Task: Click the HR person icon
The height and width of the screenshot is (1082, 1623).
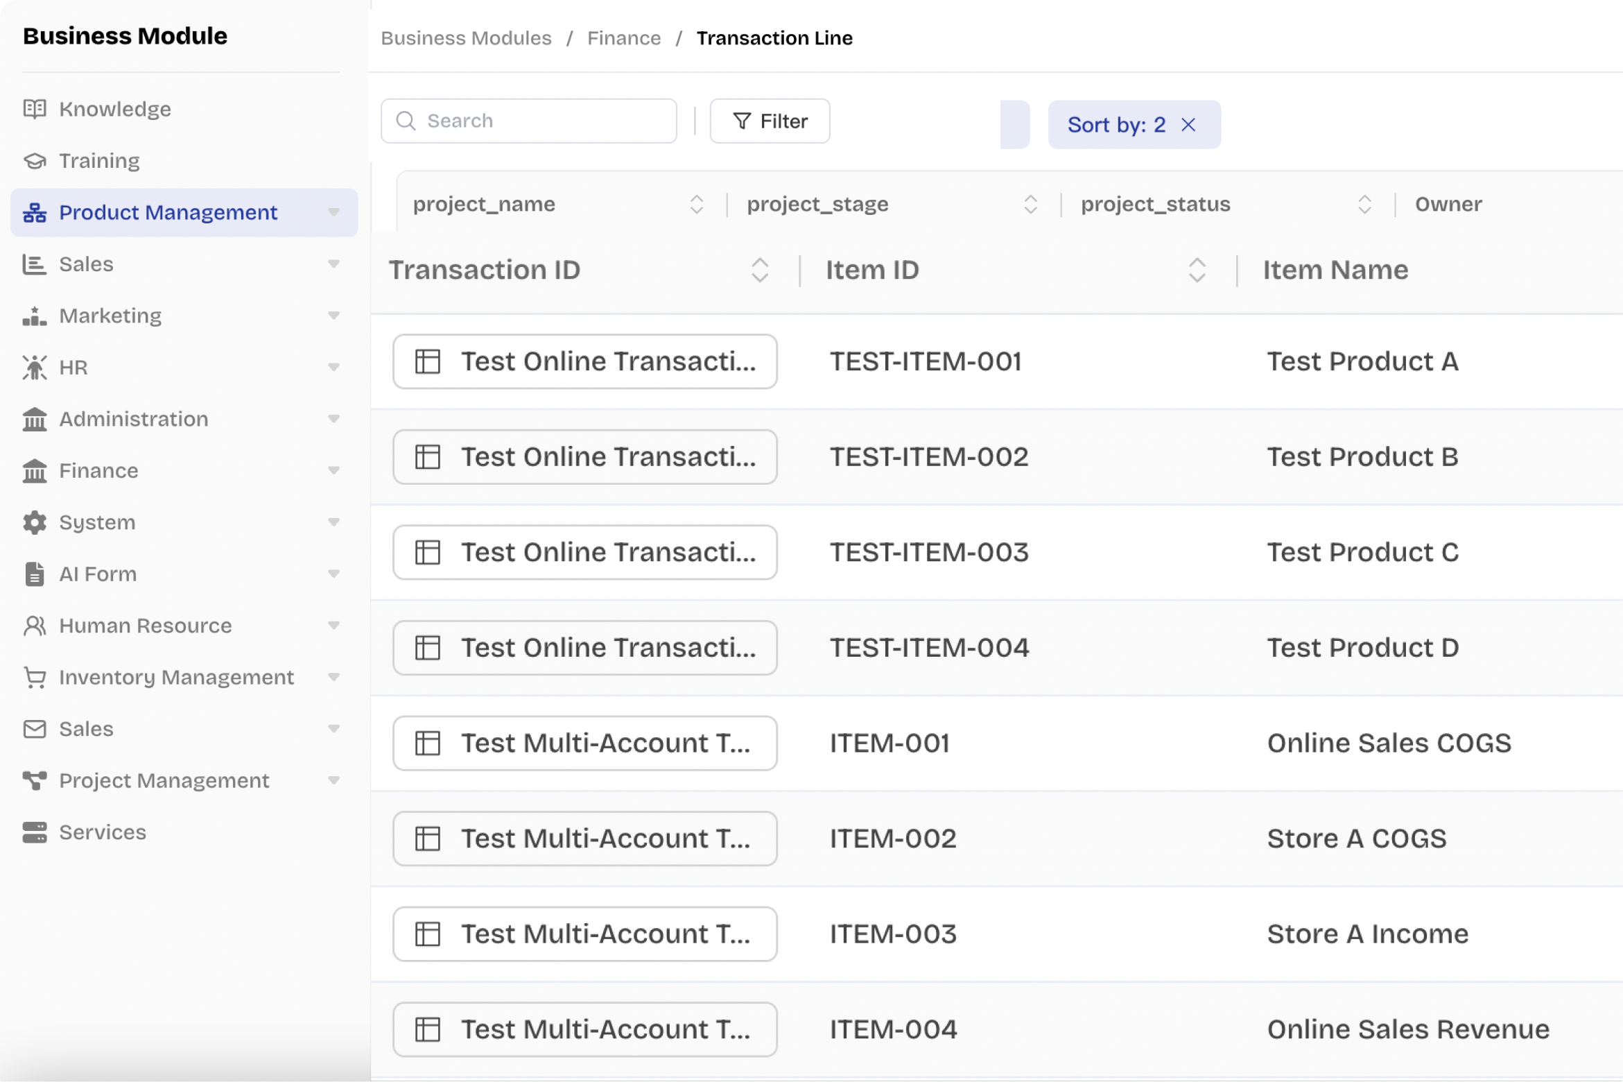Action: (35, 368)
